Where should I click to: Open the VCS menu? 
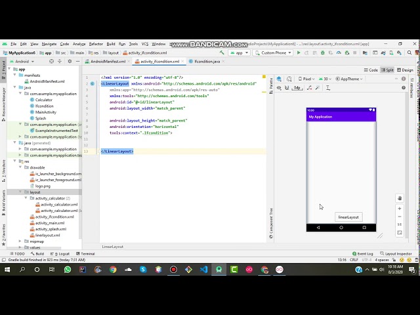(x=145, y=44)
